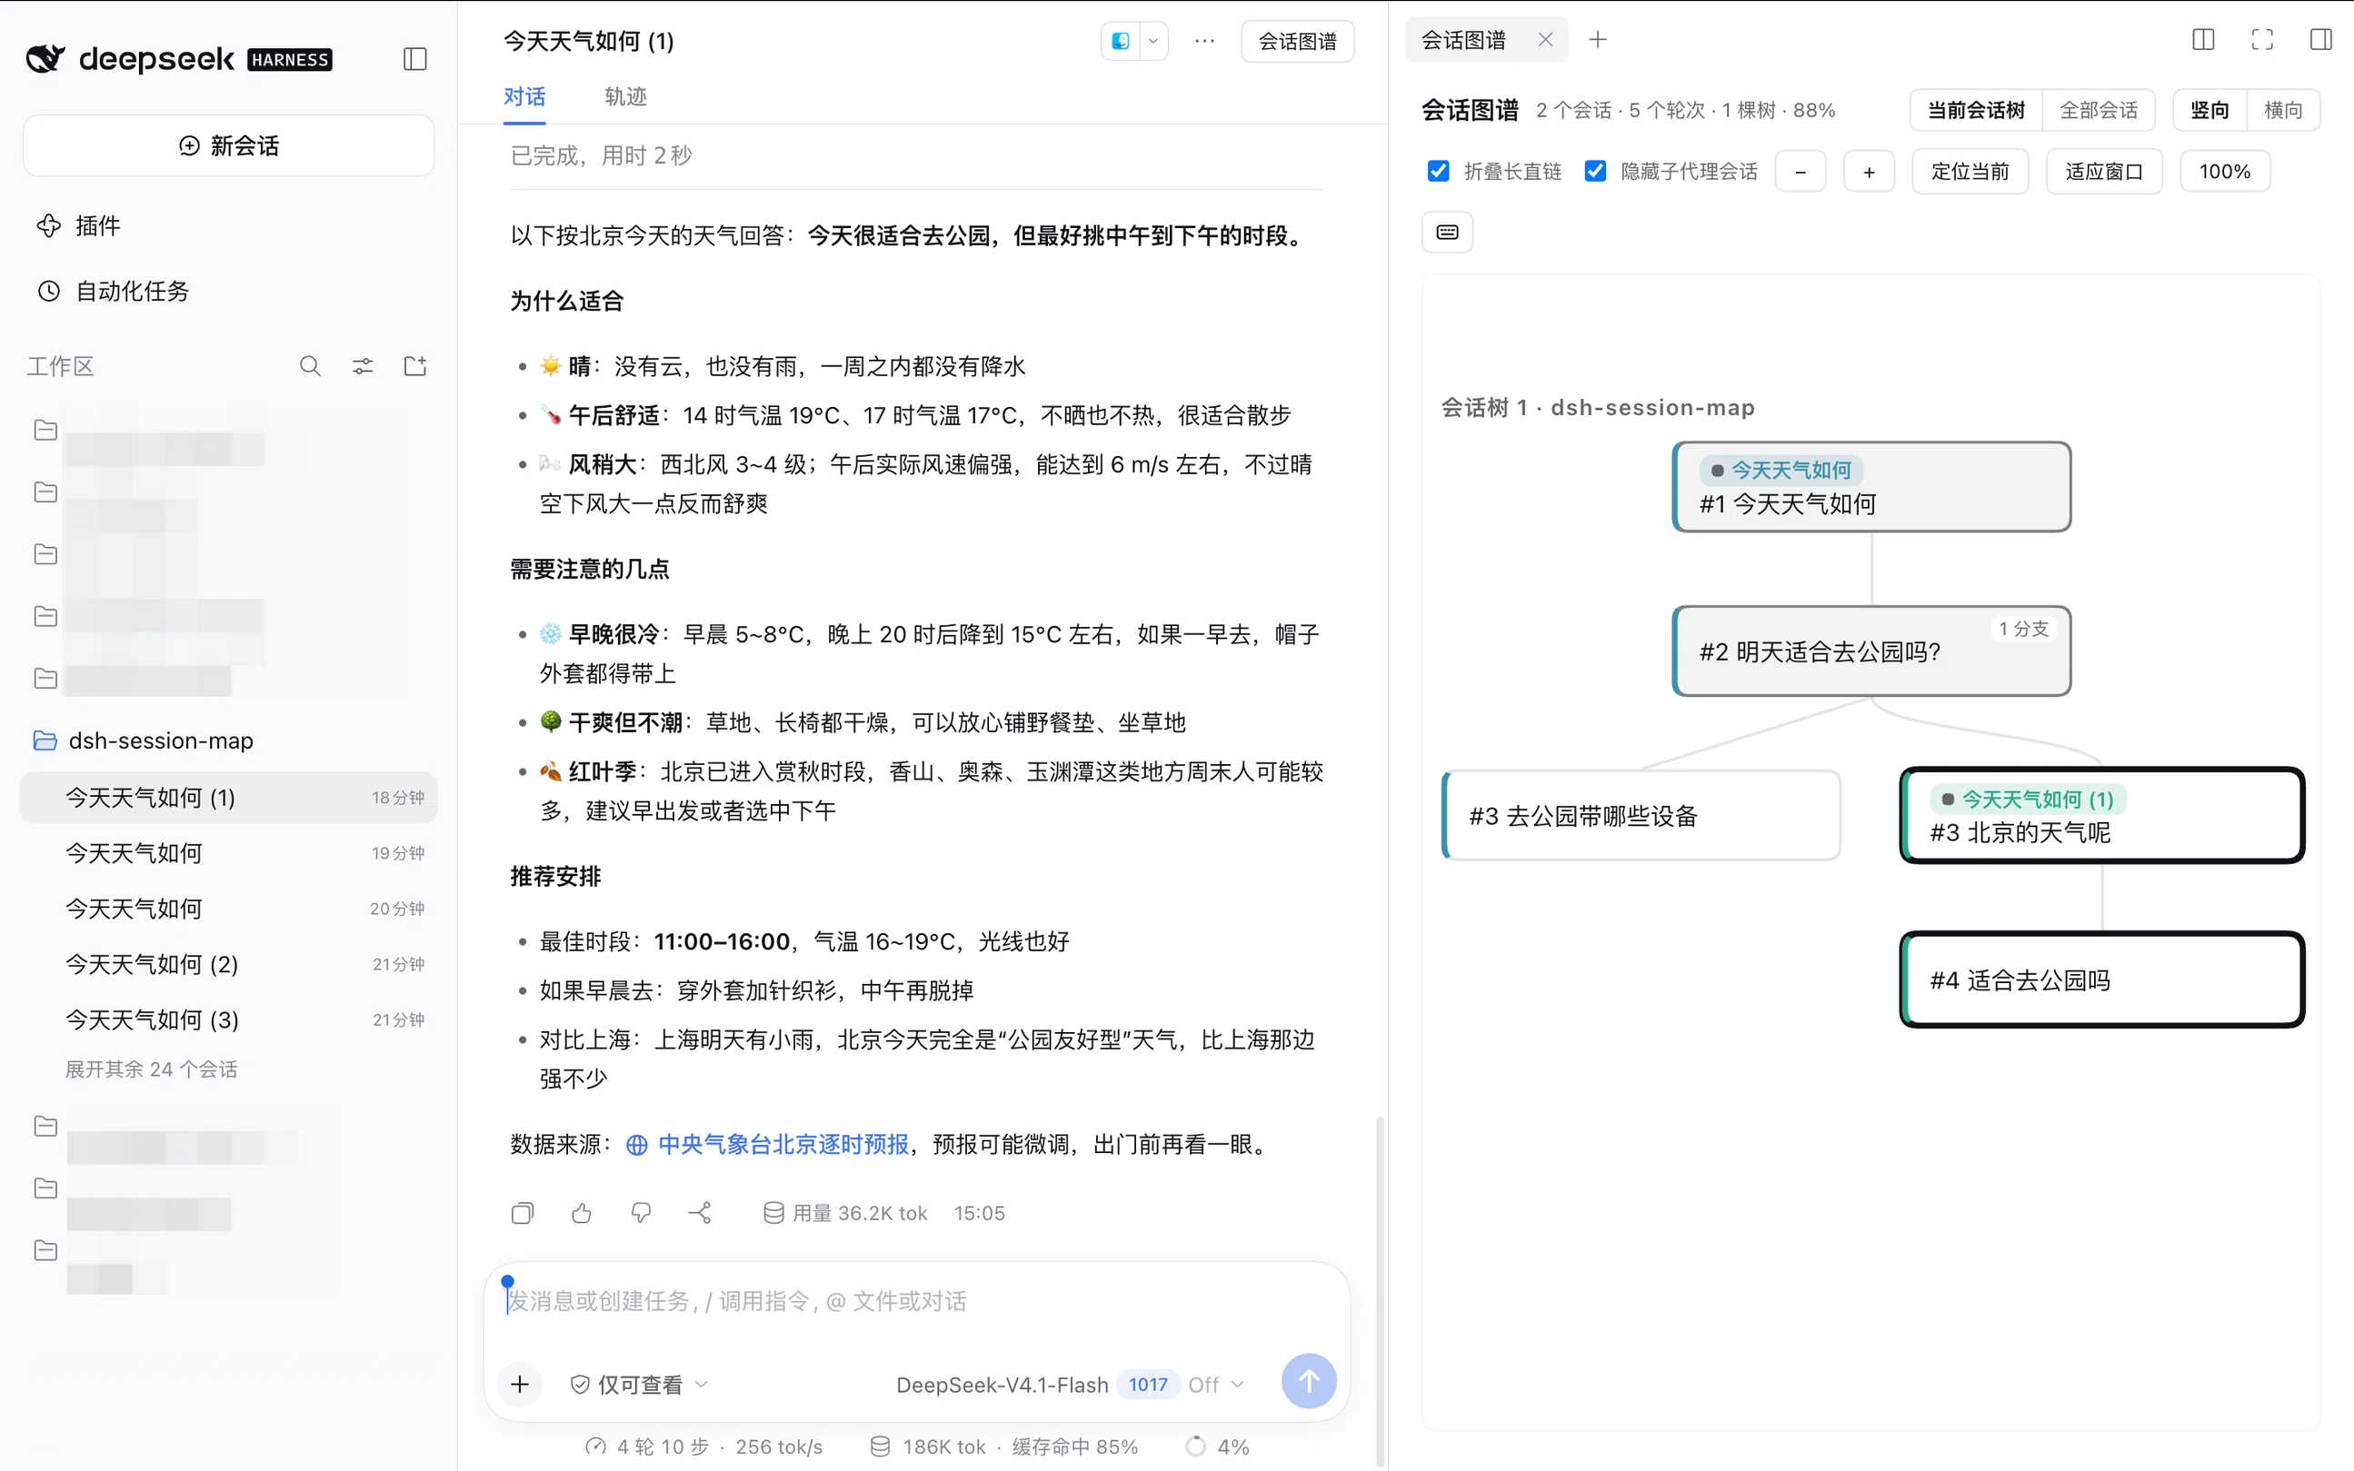Viewport: 2354px width, 1471px height.
Task: Uncheck 折叠长直链 checkbox
Action: [1438, 171]
